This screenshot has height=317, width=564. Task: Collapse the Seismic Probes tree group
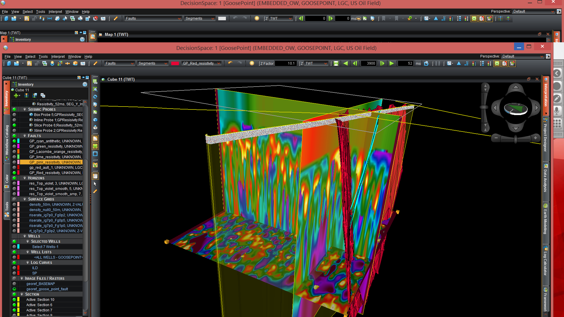tap(25, 109)
